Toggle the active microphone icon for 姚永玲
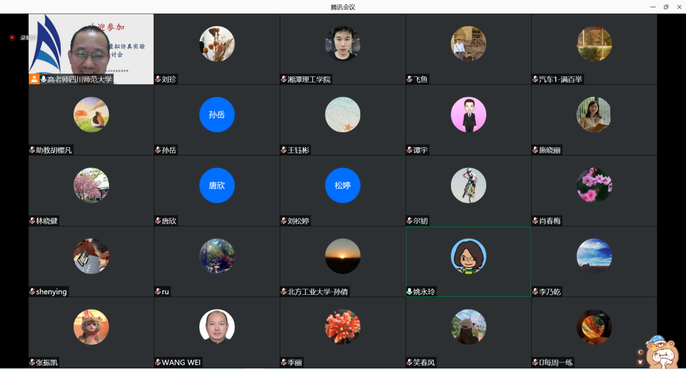The image size is (686, 369). (x=410, y=292)
